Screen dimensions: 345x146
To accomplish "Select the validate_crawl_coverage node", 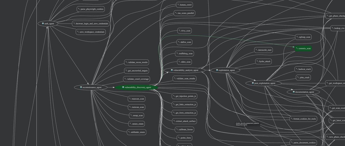I will coord(137,79).
